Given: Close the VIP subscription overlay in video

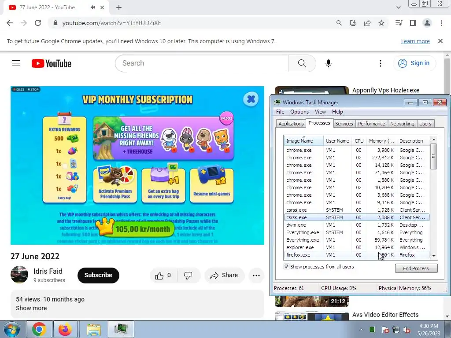Looking at the screenshot, I should point(251,99).
